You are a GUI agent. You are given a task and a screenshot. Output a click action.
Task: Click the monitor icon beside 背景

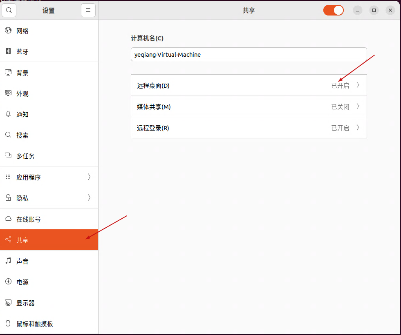[x=8, y=73]
